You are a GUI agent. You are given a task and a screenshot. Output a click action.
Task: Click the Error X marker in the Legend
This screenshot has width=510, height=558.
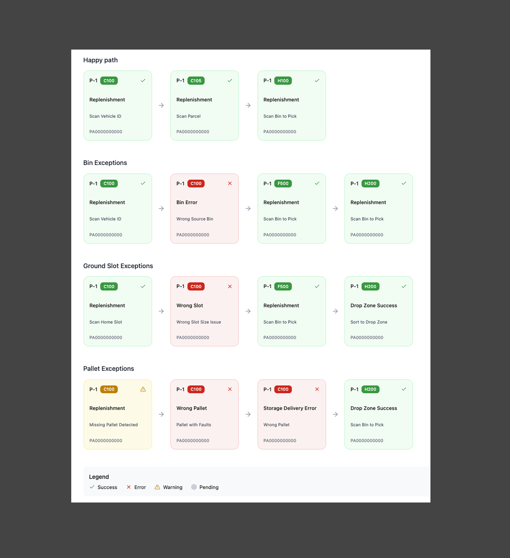pyautogui.click(x=129, y=487)
